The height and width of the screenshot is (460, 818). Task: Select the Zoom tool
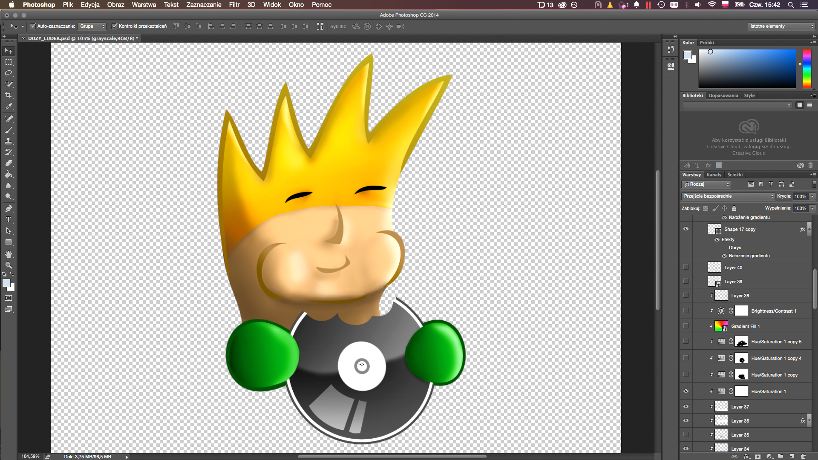[9, 265]
